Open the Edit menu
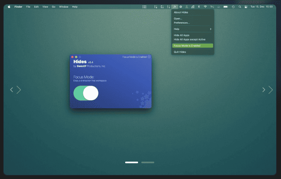Viewport: 281px width, 179px height. (x=36, y=7)
